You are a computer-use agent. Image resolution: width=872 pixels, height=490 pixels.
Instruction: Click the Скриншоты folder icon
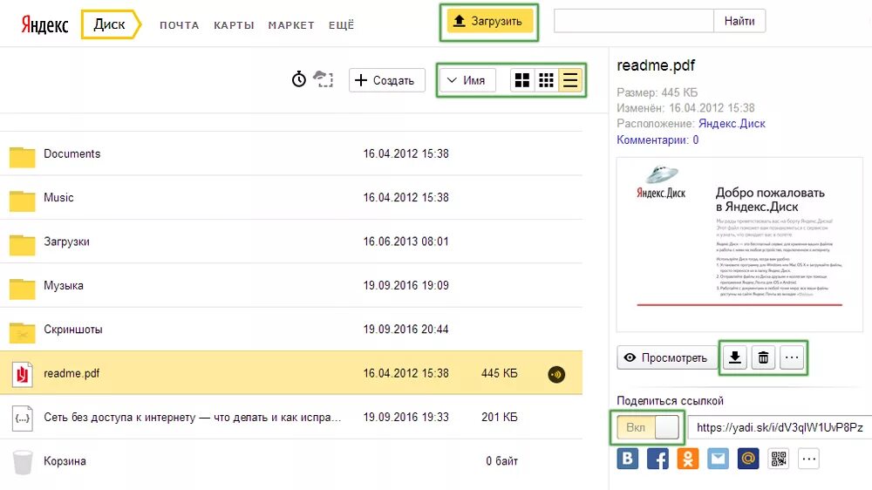(x=23, y=332)
